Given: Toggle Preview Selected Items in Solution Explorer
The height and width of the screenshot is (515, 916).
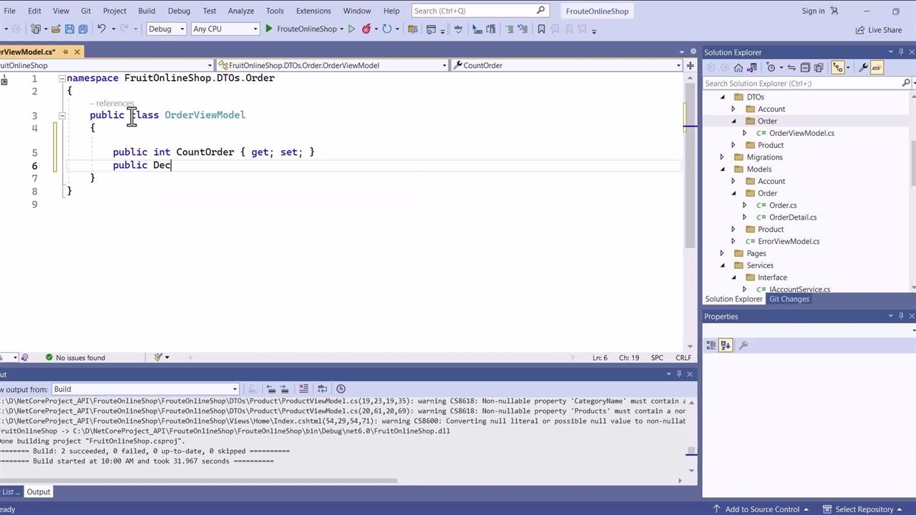Looking at the screenshot, I should point(877,68).
